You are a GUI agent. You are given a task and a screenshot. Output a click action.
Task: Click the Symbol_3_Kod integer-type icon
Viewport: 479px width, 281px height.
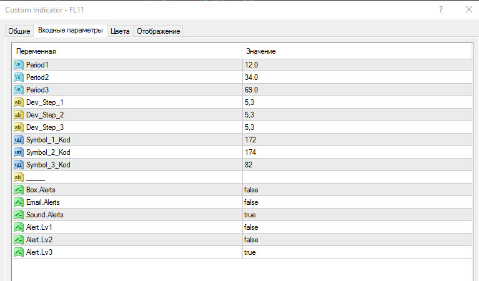point(19,165)
